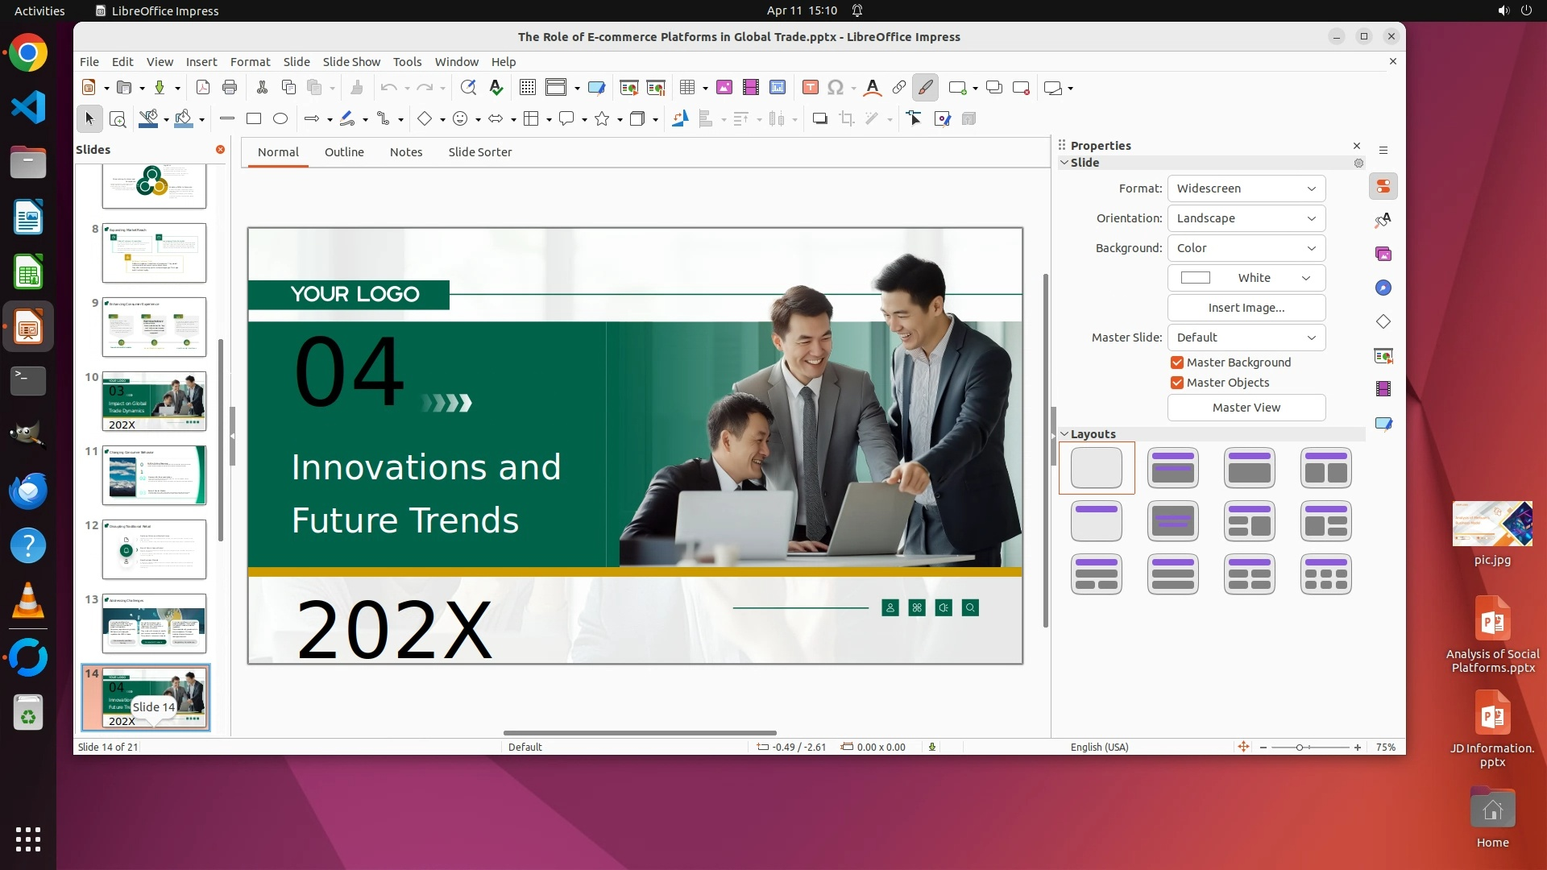The image size is (1547, 870).
Task: Collapse the Layouts section
Action: 1064,434
